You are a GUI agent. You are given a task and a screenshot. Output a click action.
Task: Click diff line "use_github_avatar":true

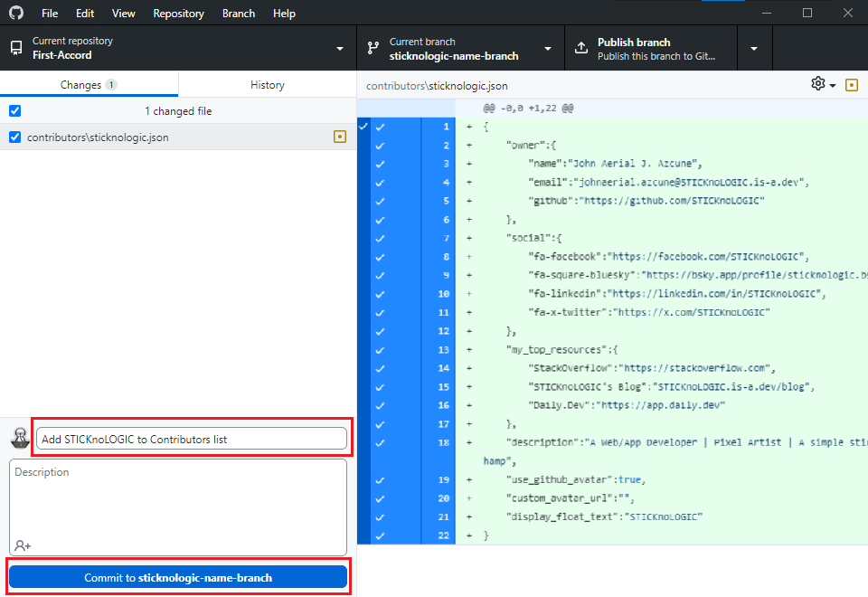662,480
